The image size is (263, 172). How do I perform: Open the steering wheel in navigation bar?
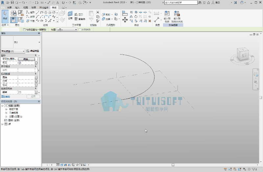[x=256, y=74]
